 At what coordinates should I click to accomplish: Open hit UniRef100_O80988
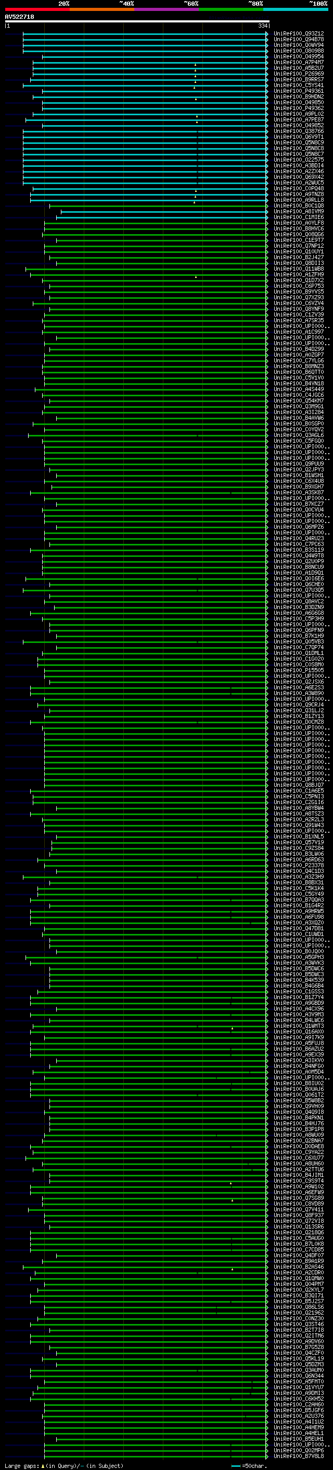click(x=299, y=51)
